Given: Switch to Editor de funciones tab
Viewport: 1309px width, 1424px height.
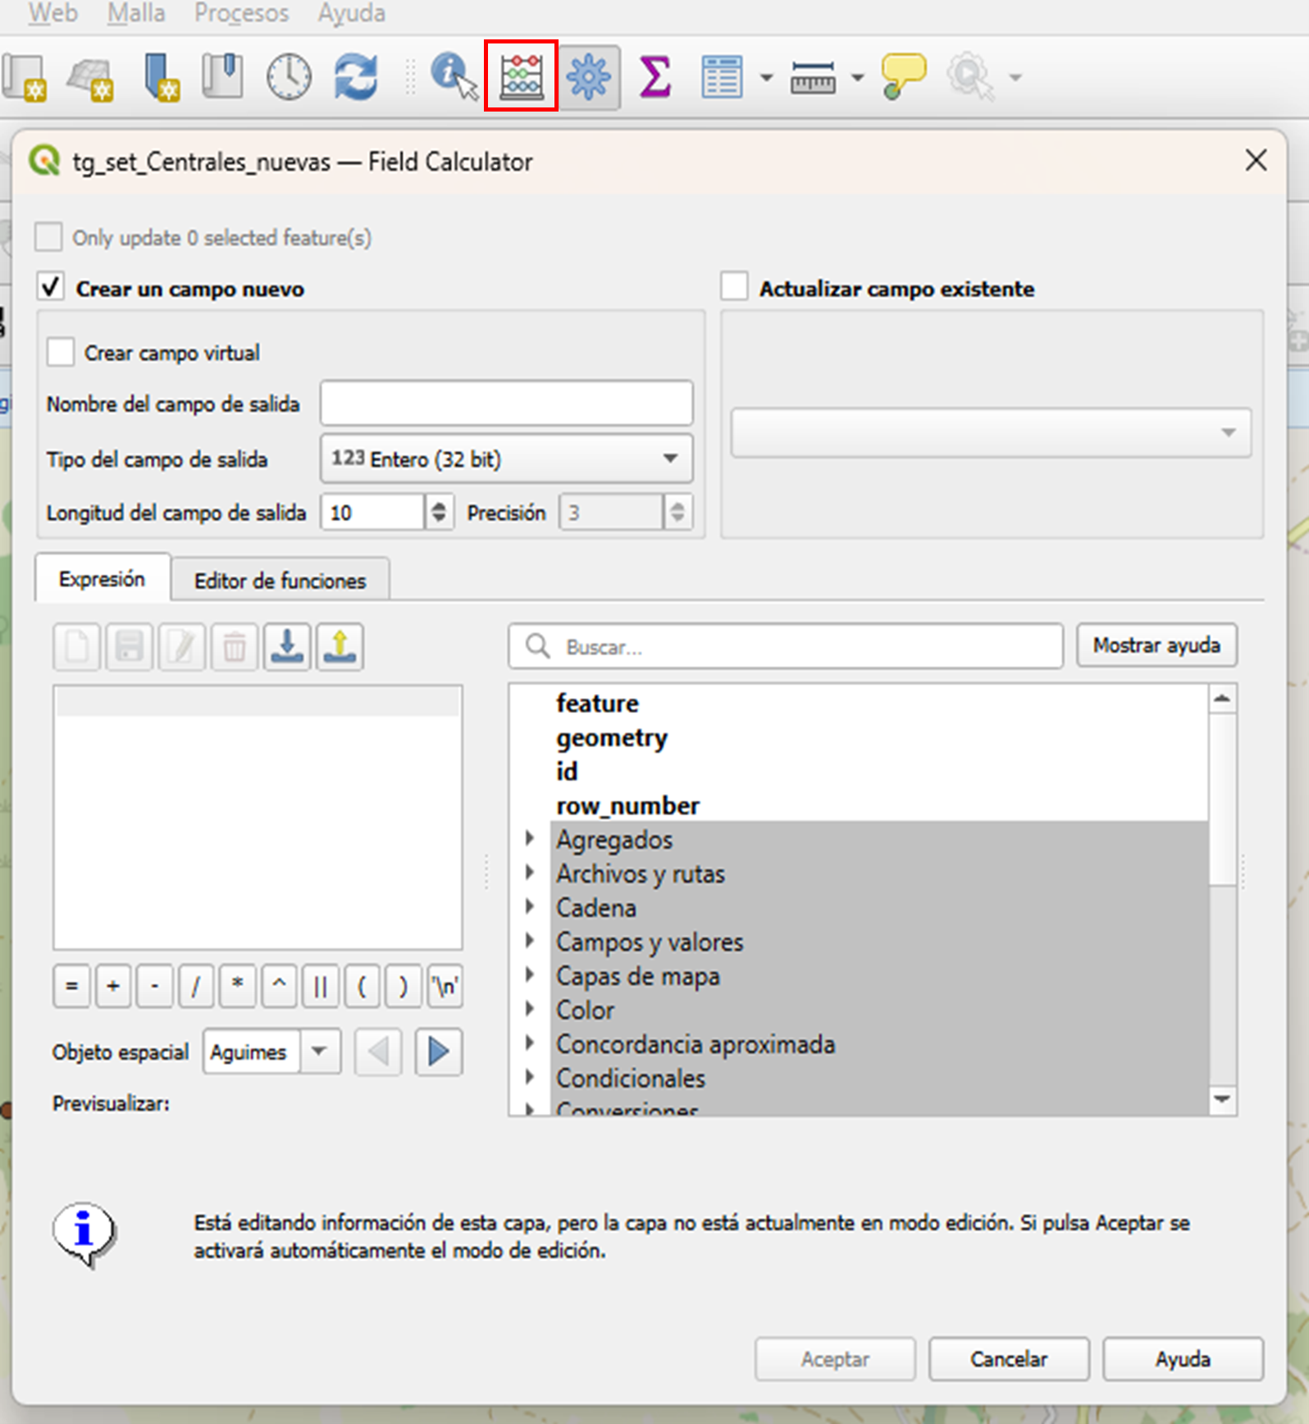Looking at the screenshot, I should tap(280, 580).
